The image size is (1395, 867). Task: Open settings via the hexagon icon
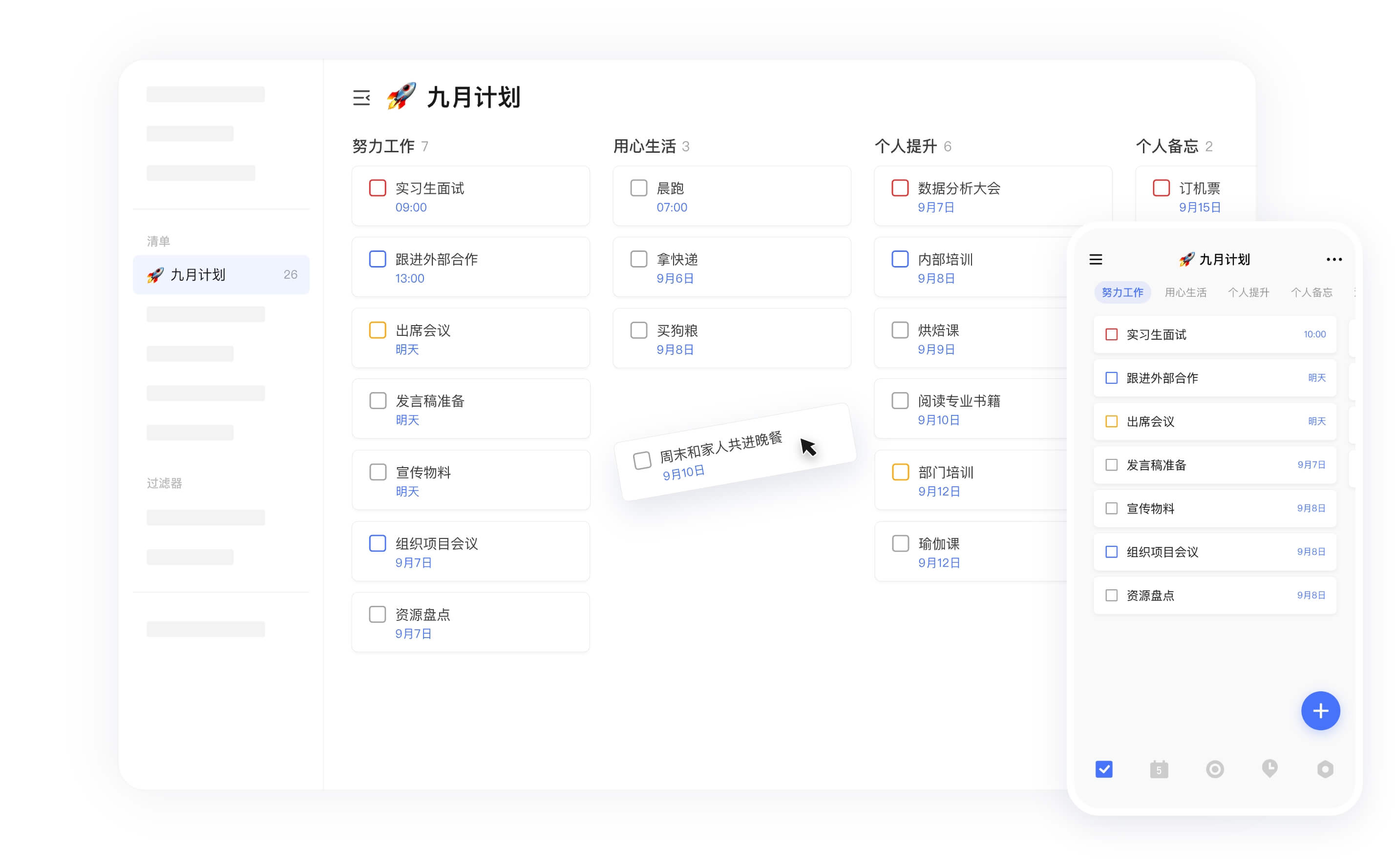[1325, 769]
